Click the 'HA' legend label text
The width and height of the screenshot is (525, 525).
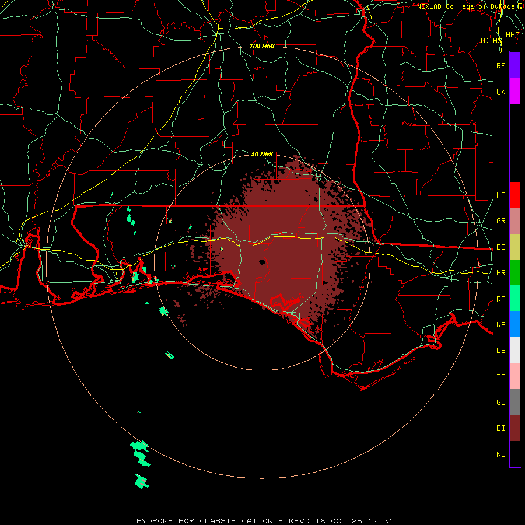coord(501,195)
